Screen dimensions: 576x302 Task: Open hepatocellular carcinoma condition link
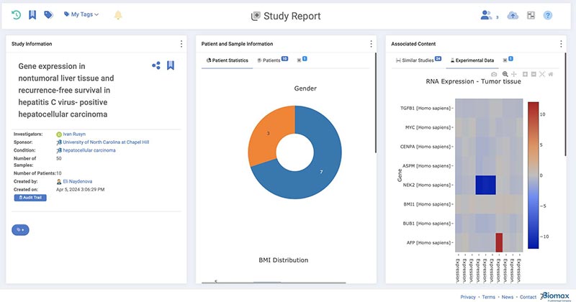coord(89,150)
